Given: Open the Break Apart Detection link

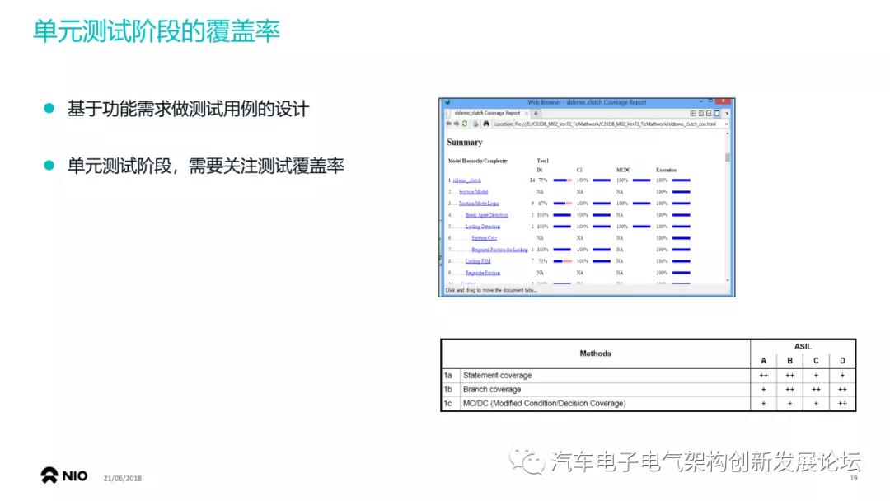Looking at the screenshot, I should [x=486, y=215].
